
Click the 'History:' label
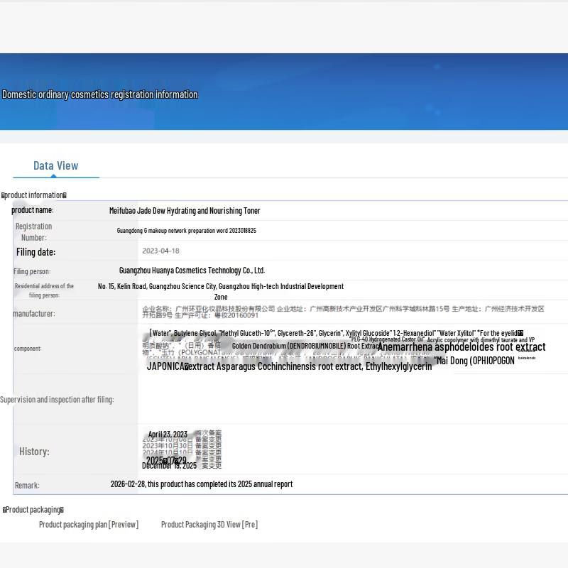click(x=34, y=452)
